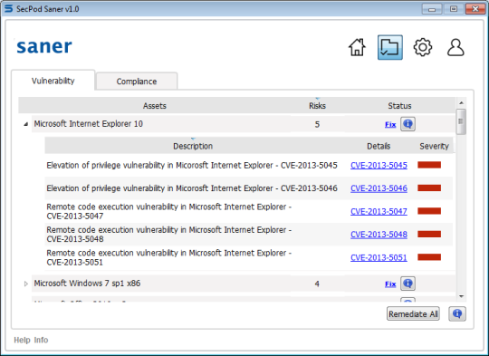Sort by the Assets column header

[154, 106]
